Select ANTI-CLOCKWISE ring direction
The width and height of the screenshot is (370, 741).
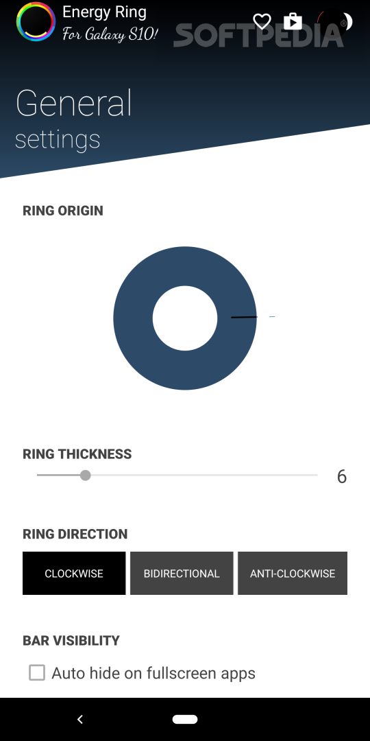[293, 573]
